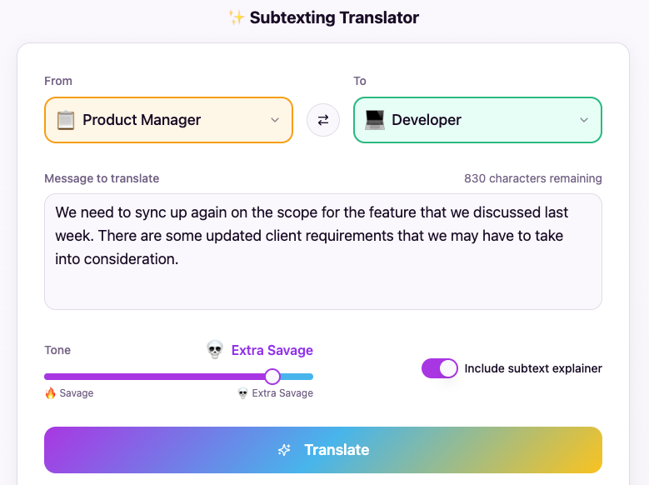Click the Extra Savage label under slider
This screenshot has width=649, height=485.
point(282,393)
